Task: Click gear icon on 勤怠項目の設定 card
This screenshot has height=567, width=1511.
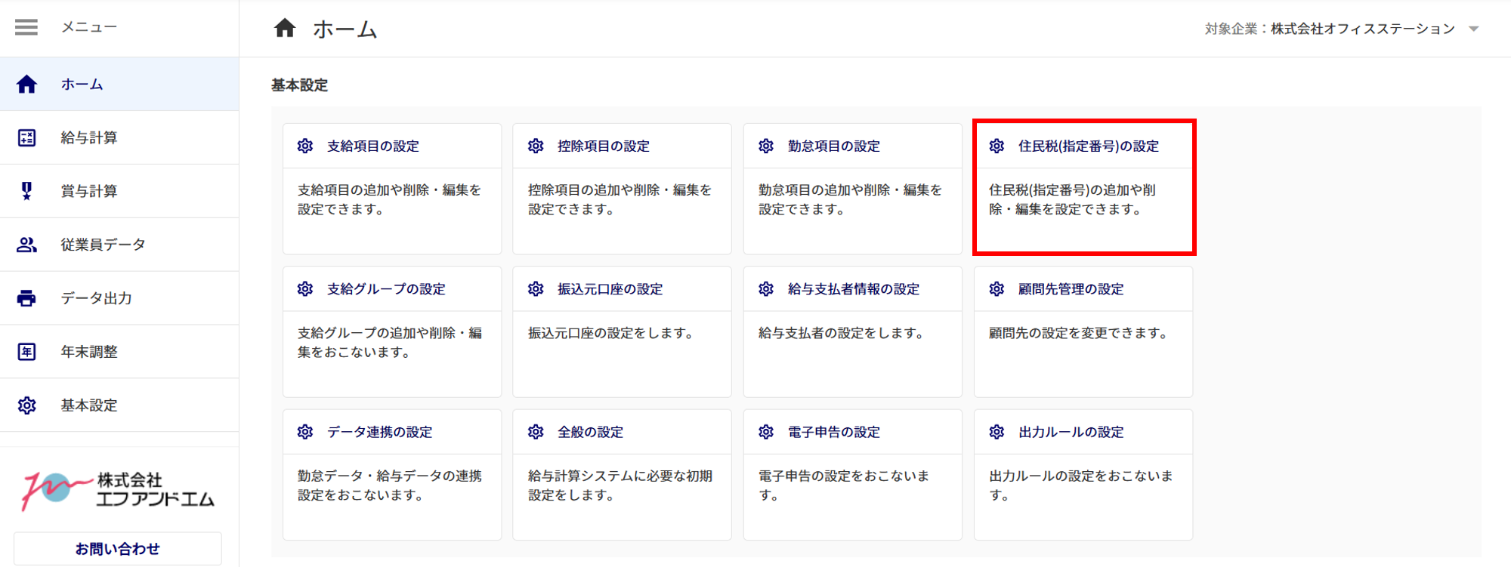Action: (766, 146)
